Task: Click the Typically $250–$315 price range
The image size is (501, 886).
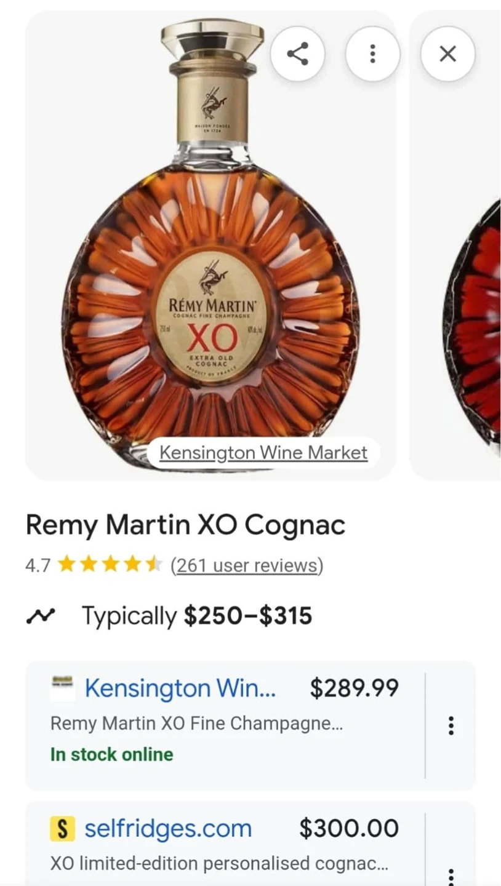Action: click(197, 615)
